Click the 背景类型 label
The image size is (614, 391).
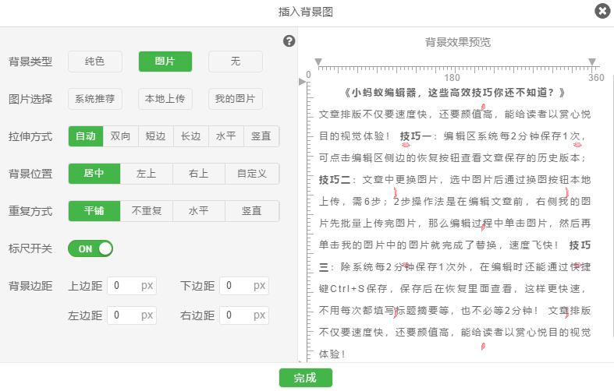click(30, 62)
